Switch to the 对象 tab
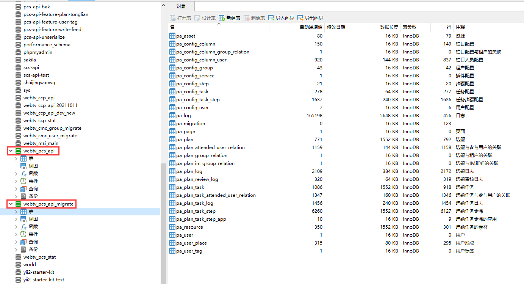 point(181,6)
